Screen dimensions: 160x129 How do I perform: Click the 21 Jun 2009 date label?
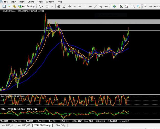pos(28,121)
